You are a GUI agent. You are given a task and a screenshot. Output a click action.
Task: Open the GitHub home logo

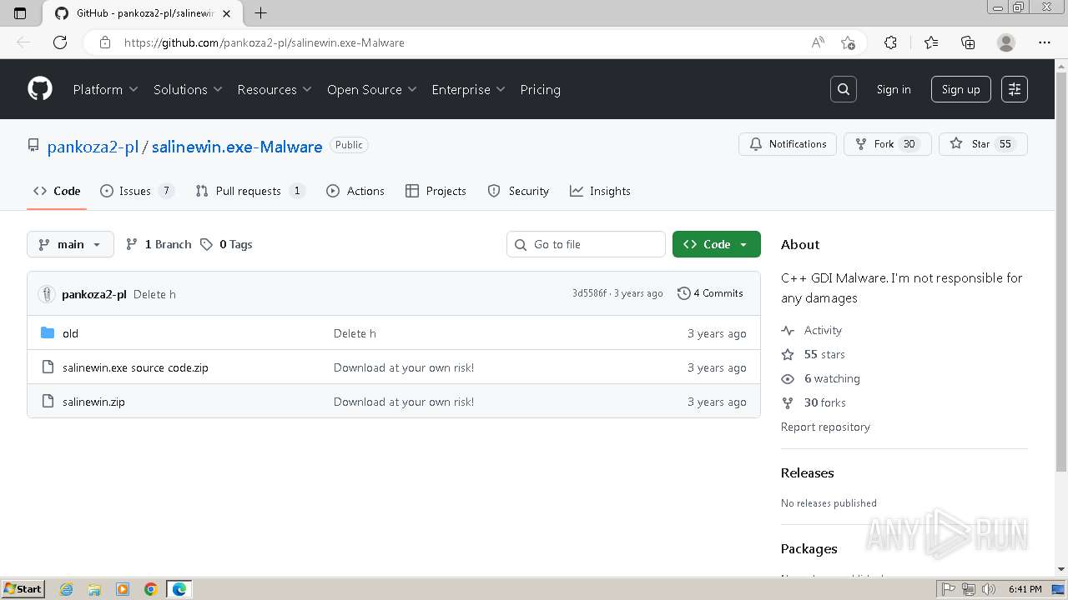(40, 89)
